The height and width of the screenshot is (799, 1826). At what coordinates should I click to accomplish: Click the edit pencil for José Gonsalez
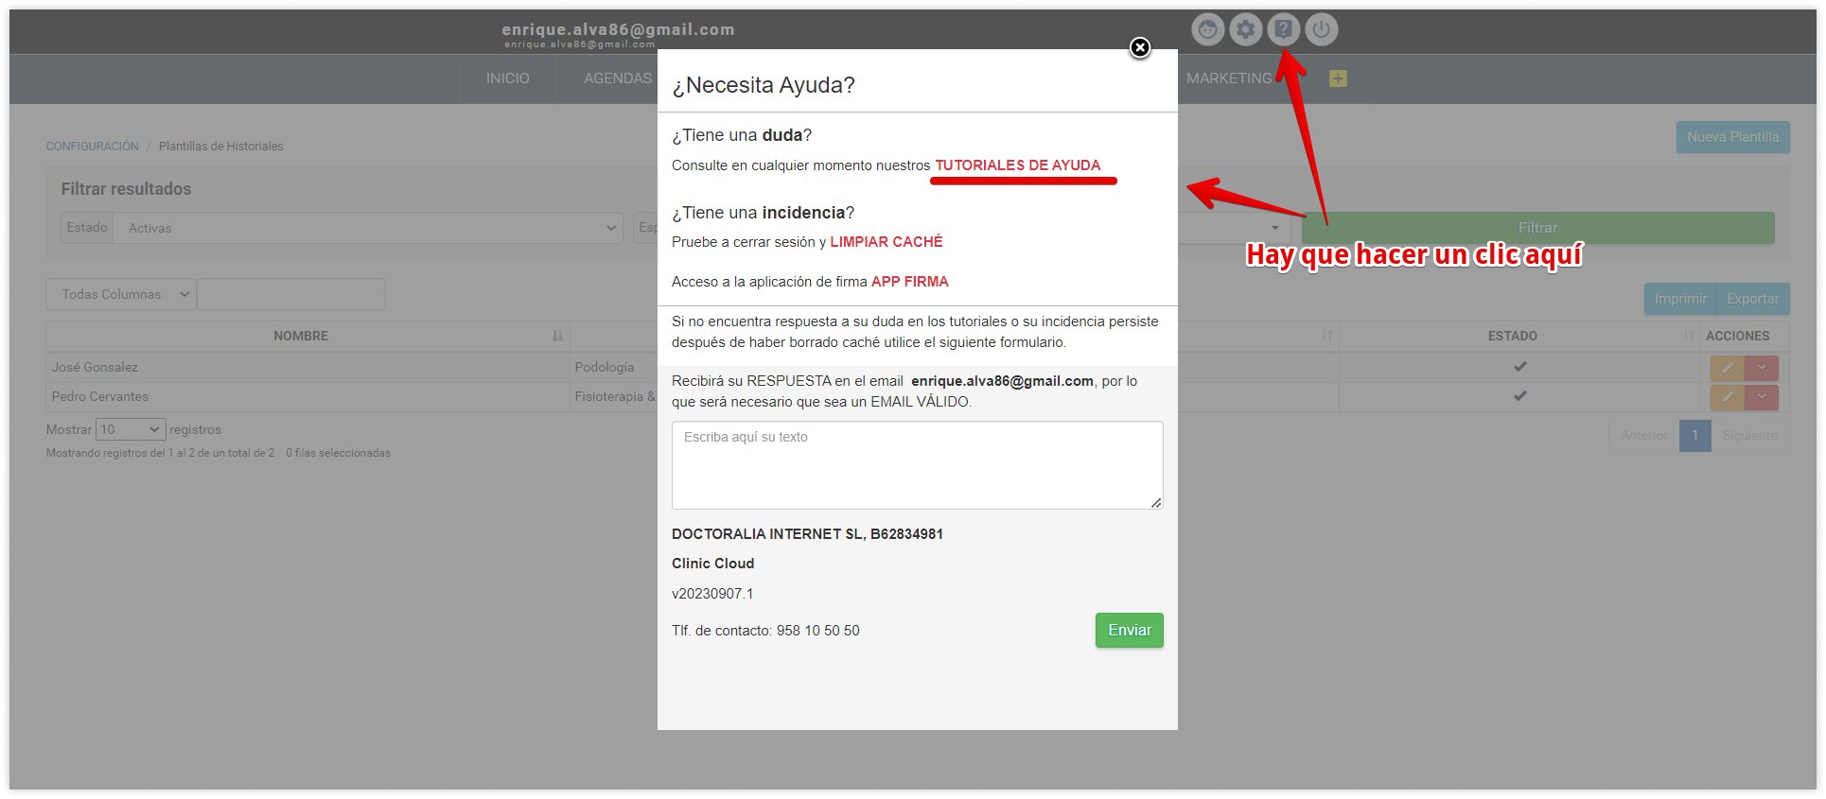(1727, 368)
